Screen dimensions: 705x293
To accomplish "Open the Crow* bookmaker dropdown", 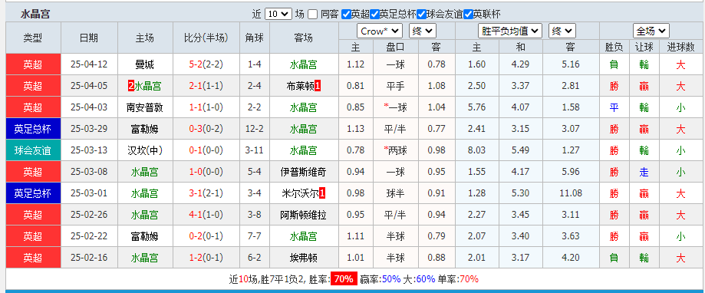I will (380, 31).
